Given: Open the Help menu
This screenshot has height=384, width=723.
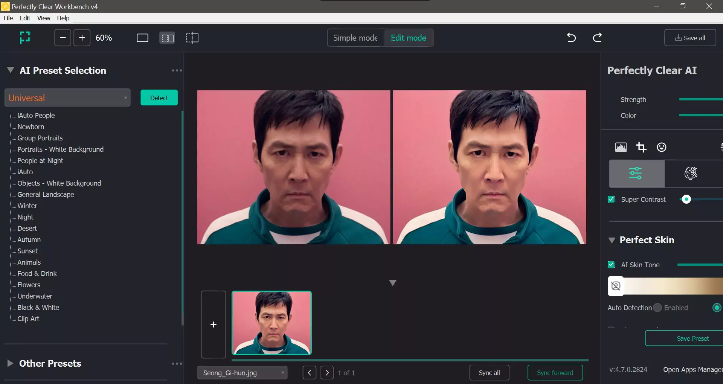Looking at the screenshot, I should point(63,18).
